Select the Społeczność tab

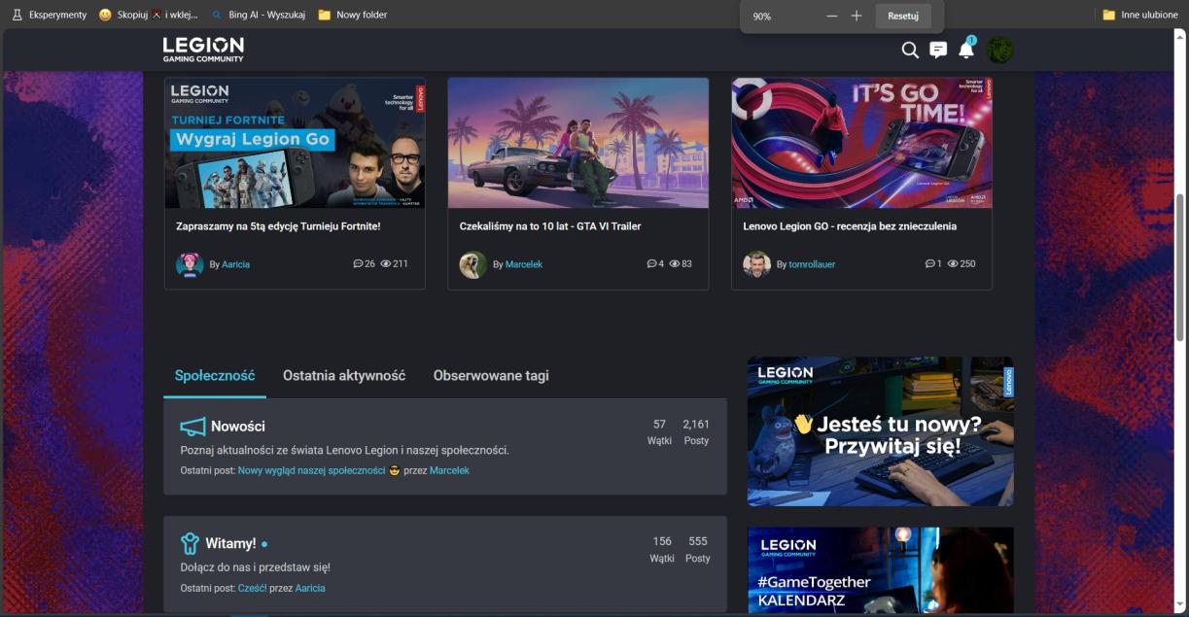pyautogui.click(x=215, y=376)
